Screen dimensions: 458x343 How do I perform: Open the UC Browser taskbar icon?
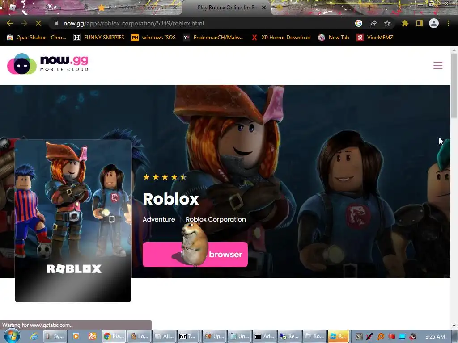click(93, 336)
